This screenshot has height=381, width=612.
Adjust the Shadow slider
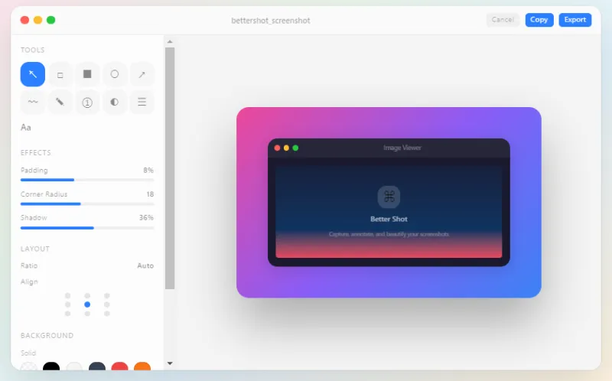pos(87,228)
